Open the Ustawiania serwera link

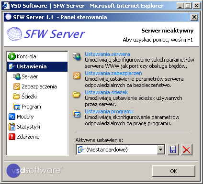(x=107, y=54)
